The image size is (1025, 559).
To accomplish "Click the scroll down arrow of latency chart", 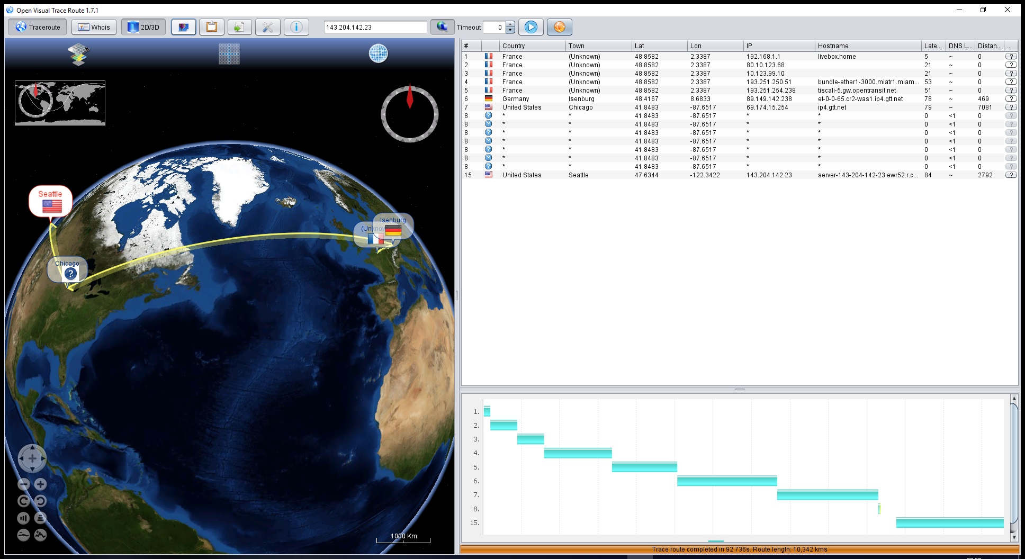I will [1014, 537].
